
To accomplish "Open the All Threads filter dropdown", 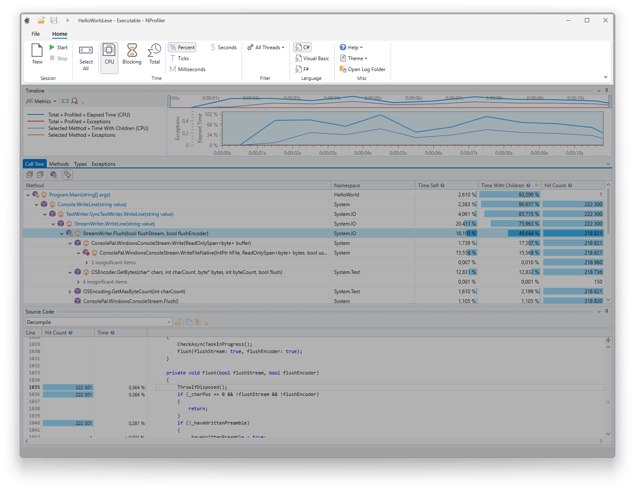I will [266, 48].
